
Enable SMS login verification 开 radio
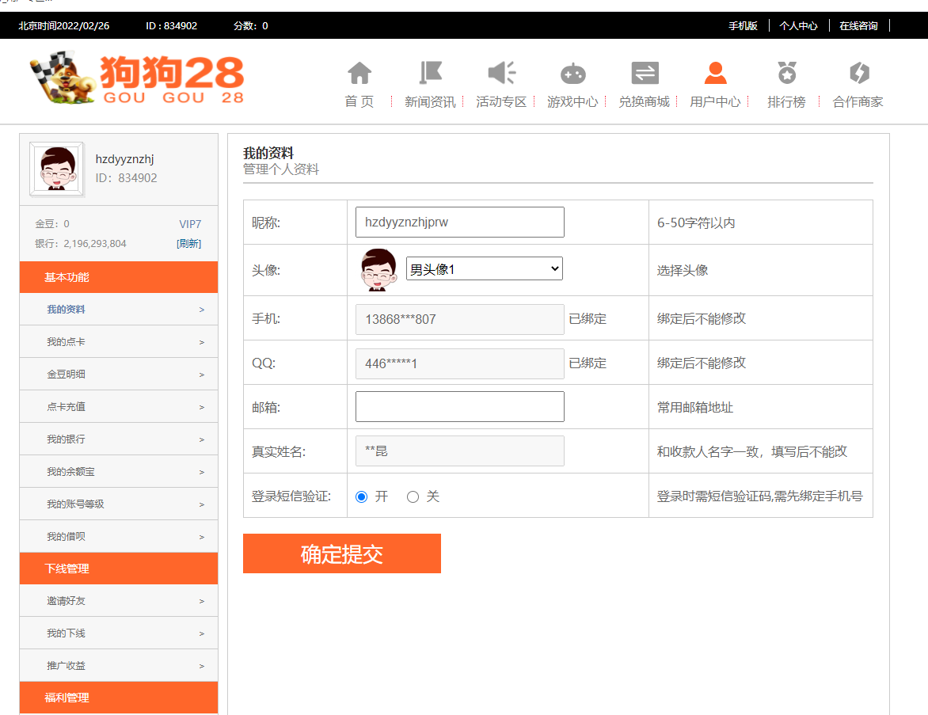click(x=362, y=497)
